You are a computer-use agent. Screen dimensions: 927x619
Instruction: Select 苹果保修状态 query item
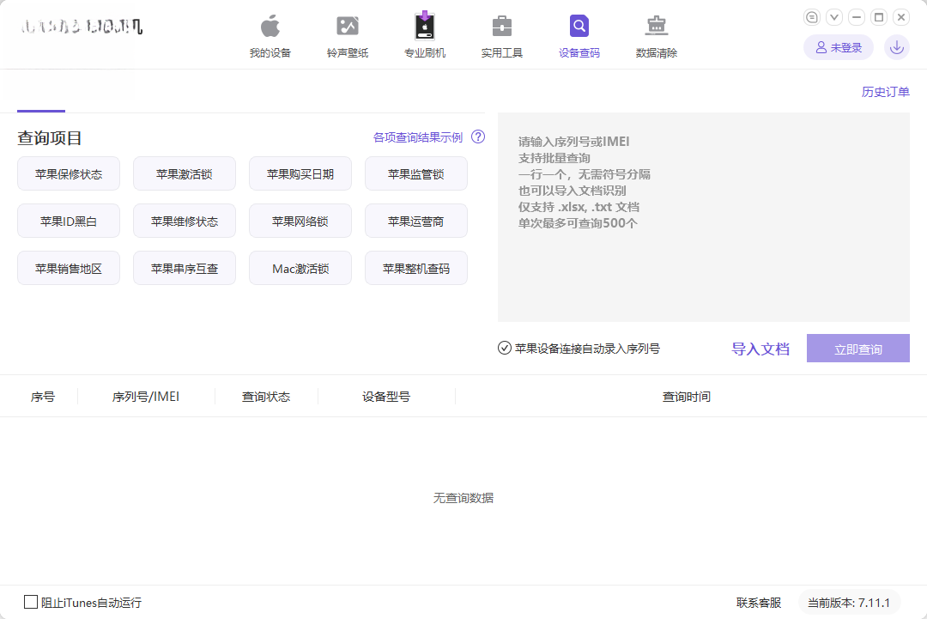(69, 173)
